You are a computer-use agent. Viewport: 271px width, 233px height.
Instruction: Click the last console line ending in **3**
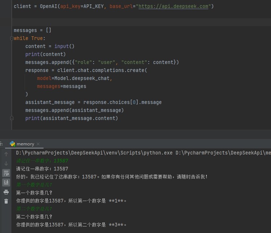point(71,225)
